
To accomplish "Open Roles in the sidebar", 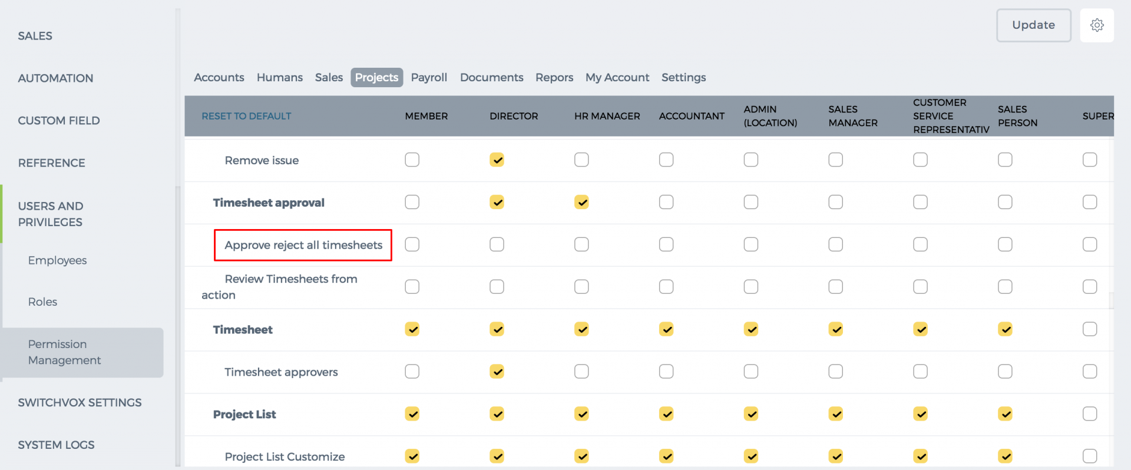I will [x=42, y=302].
